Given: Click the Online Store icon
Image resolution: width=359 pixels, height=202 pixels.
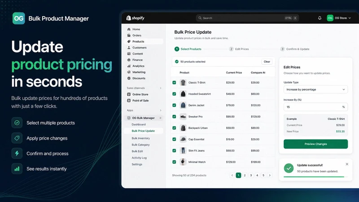Looking at the screenshot, I should tap(129, 94).
